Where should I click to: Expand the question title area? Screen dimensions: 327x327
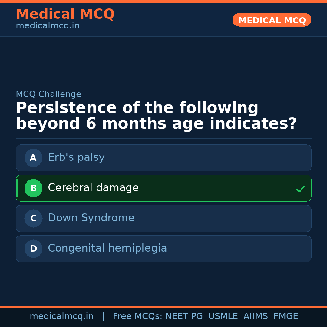point(156,115)
